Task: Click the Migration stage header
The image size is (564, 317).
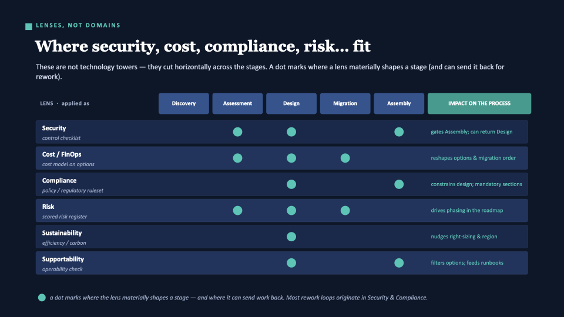Action: coord(345,103)
